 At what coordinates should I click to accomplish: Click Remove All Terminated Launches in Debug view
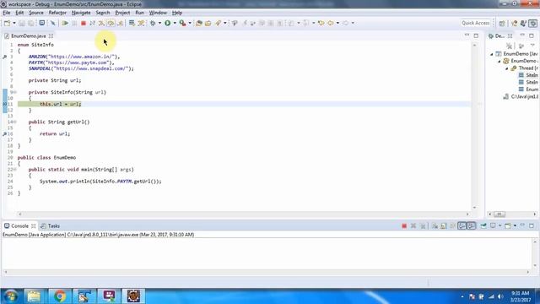[509, 46]
